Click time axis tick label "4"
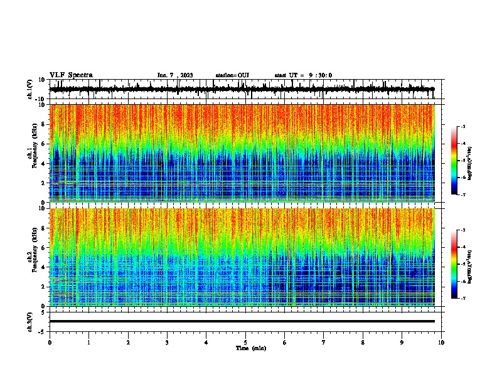The width and height of the screenshot is (497, 384). click(206, 343)
